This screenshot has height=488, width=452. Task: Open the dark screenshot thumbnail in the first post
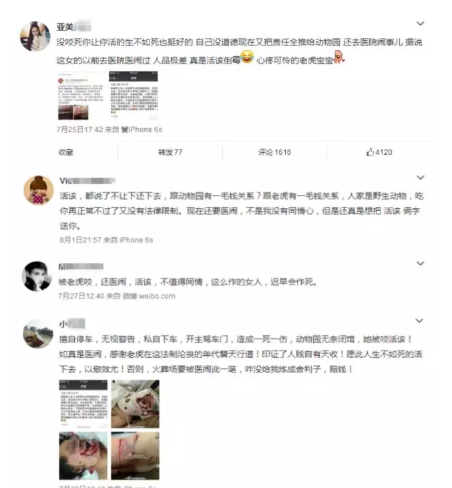coord(134,95)
